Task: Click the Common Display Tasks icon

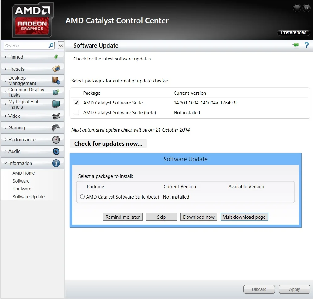Action: pyautogui.click(x=56, y=92)
